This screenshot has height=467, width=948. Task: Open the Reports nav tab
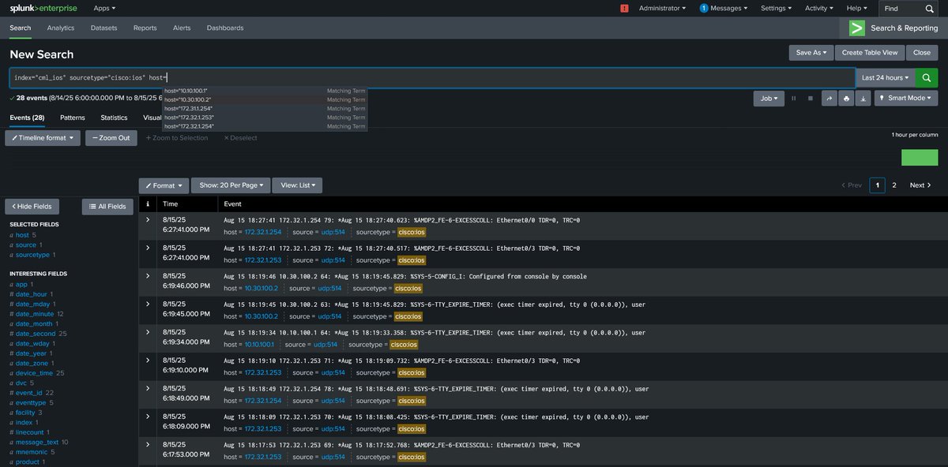tap(145, 28)
